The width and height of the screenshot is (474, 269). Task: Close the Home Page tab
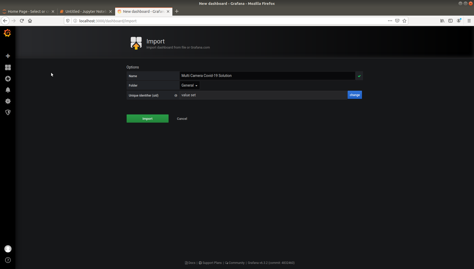point(53,12)
